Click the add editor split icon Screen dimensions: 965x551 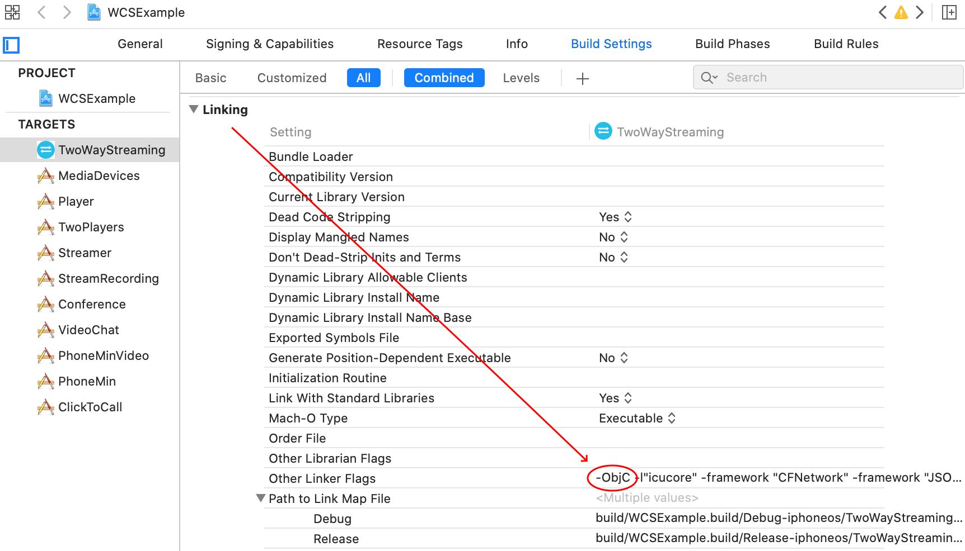click(x=949, y=12)
